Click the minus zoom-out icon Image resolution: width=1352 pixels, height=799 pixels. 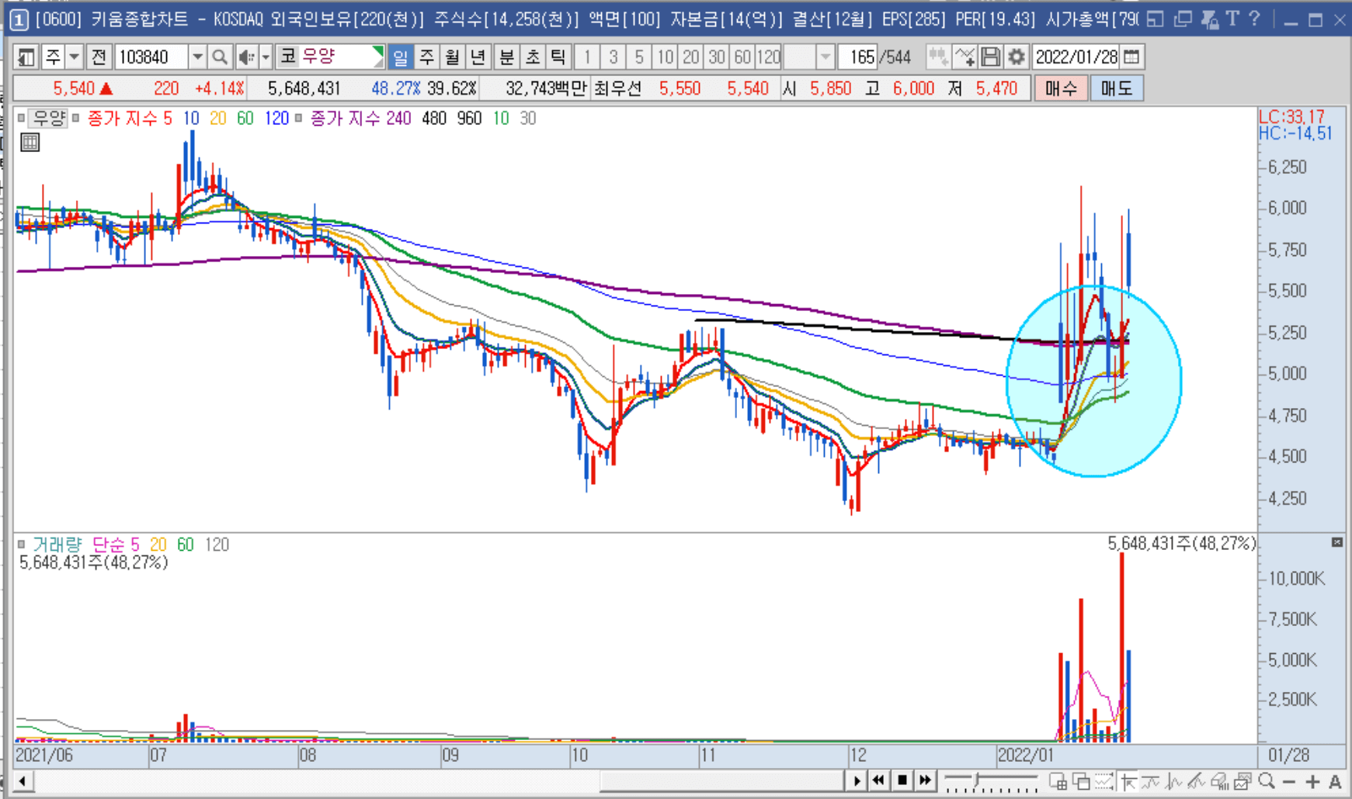tap(1289, 782)
